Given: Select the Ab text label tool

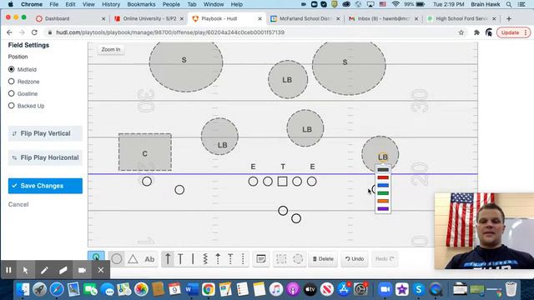Looking at the screenshot, I should point(149,259).
